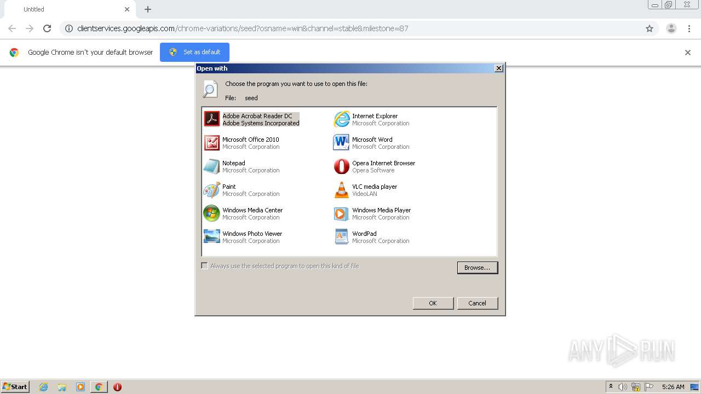The width and height of the screenshot is (701, 394).
Task: Select the VLC media player cone icon
Action: pyautogui.click(x=341, y=189)
